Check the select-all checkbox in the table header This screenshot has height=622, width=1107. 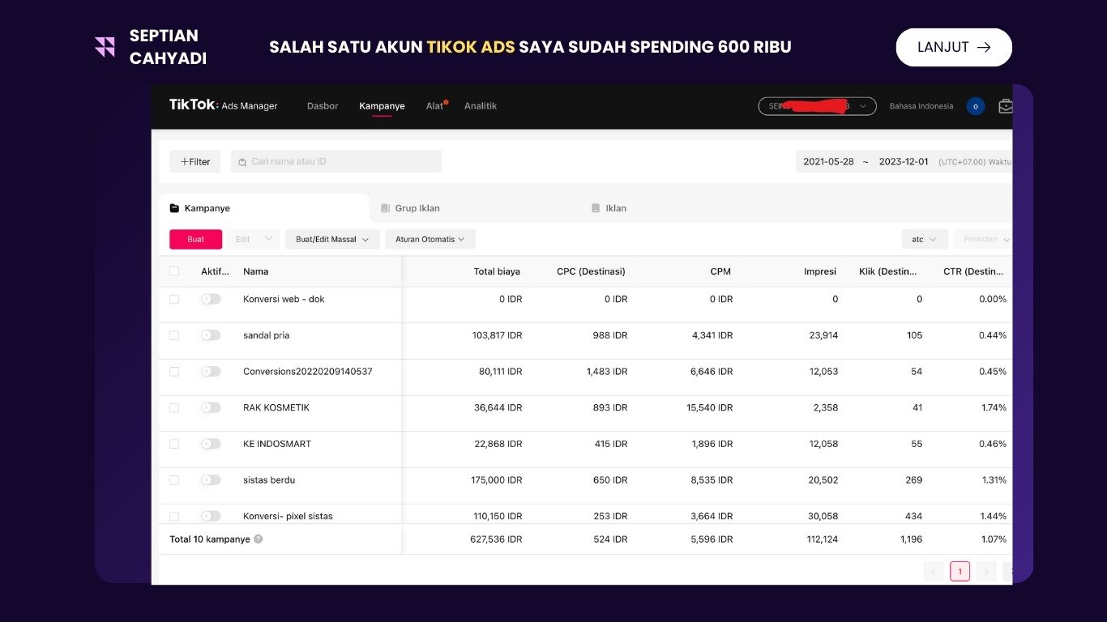coord(173,271)
